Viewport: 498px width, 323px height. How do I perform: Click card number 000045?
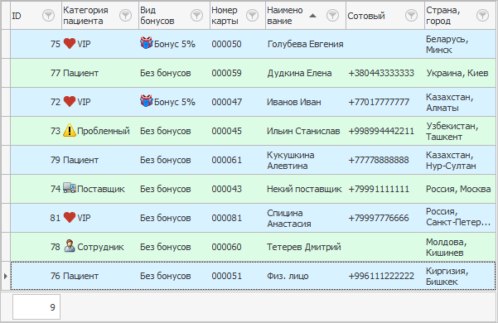pos(226,131)
